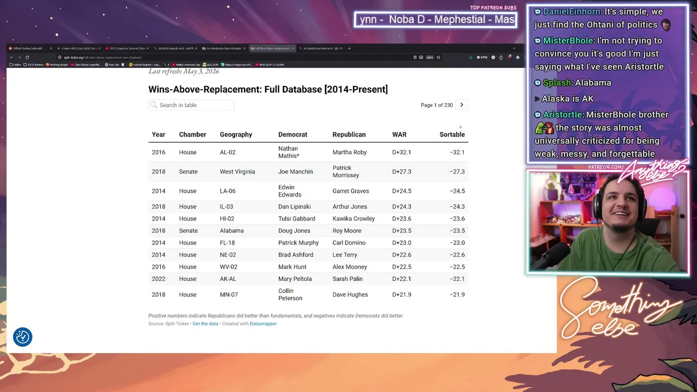Click the Get the data link

pos(205,324)
